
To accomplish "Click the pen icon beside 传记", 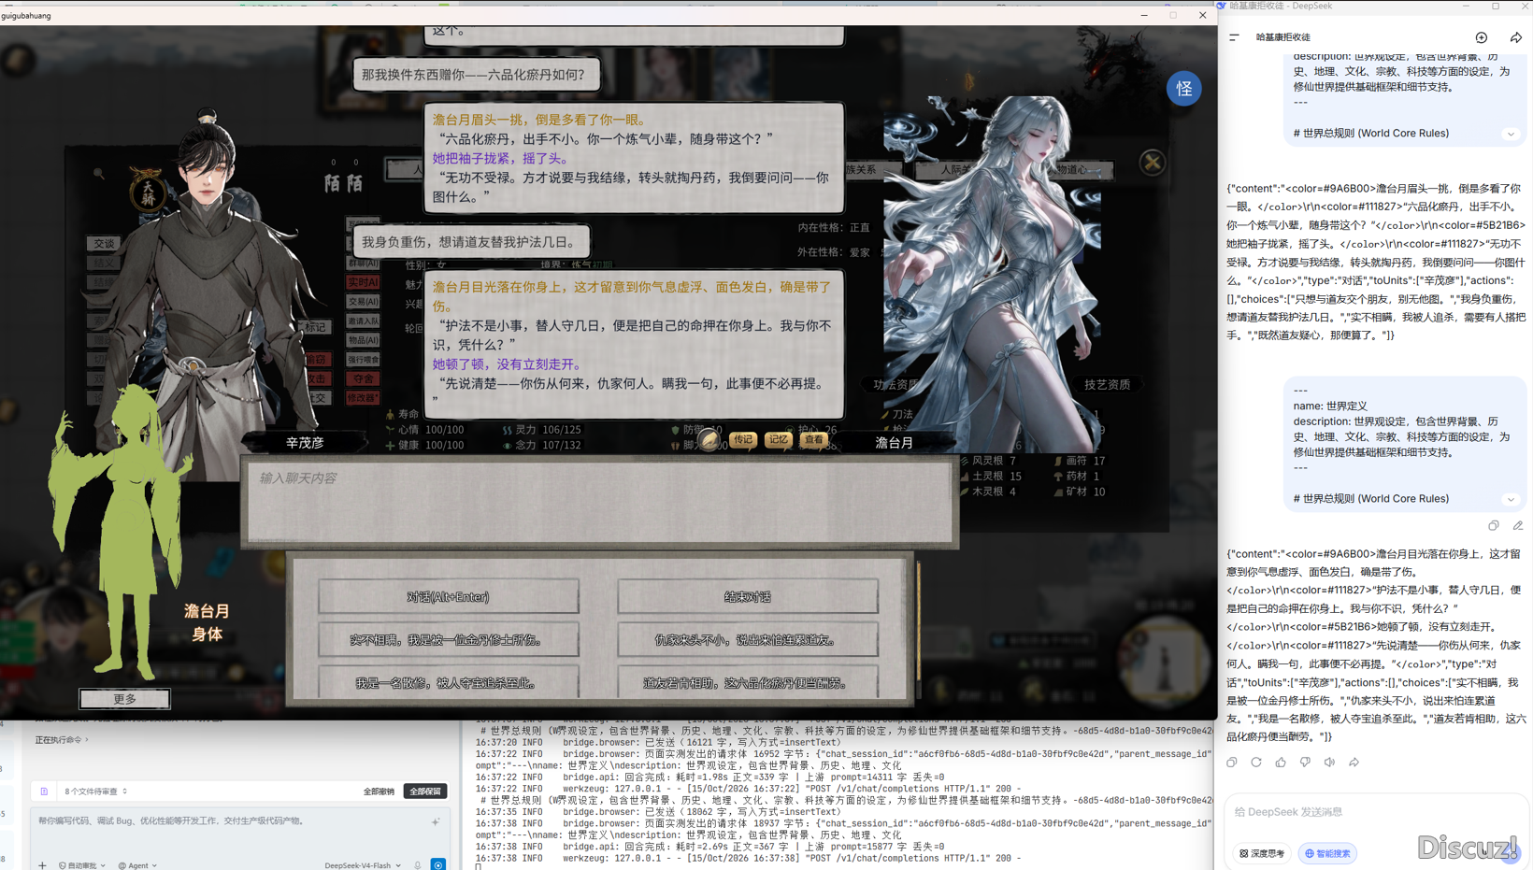I will click(x=709, y=439).
